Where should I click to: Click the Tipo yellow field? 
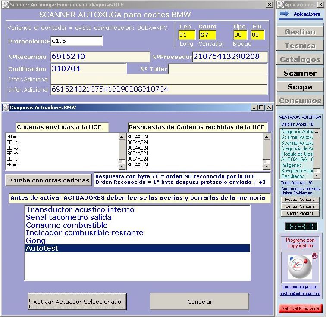coord(240,34)
